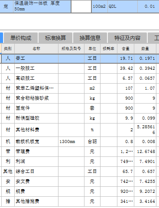This screenshot has width=159, height=208.
Task: Click the 0.008 quantity cell
Action: (x=145, y=141)
